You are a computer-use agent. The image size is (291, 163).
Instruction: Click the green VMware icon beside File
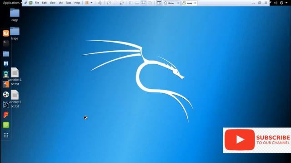(31, 3)
